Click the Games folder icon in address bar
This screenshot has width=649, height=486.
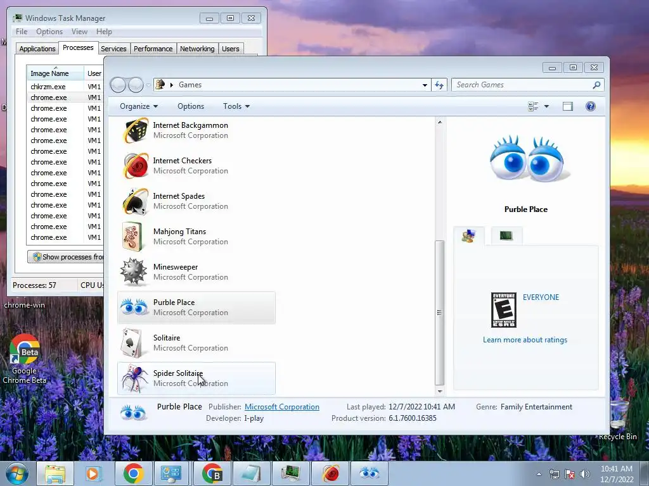coord(160,85)
